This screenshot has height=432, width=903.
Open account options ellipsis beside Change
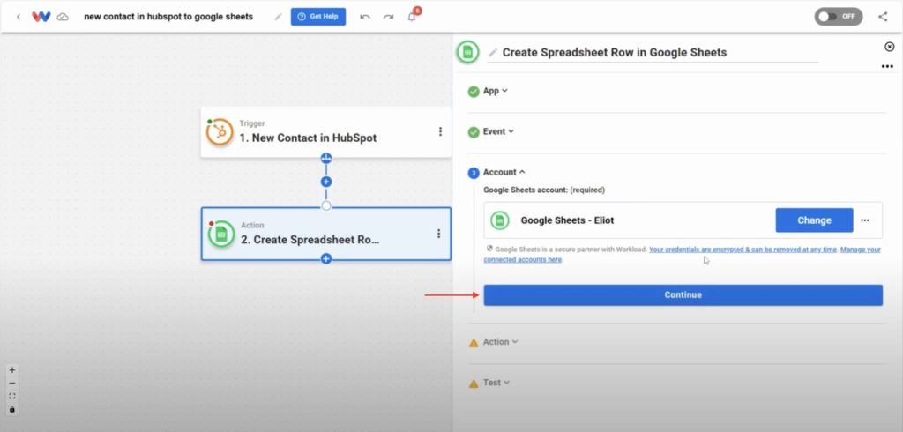pyautogui.click(x=864, y=220)
